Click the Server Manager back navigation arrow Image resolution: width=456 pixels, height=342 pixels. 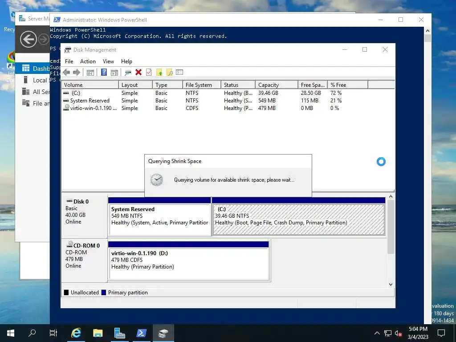28,39
